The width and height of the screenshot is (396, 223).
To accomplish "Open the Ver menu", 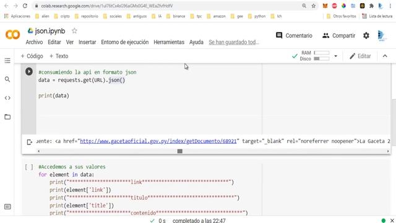I will 70,42.
